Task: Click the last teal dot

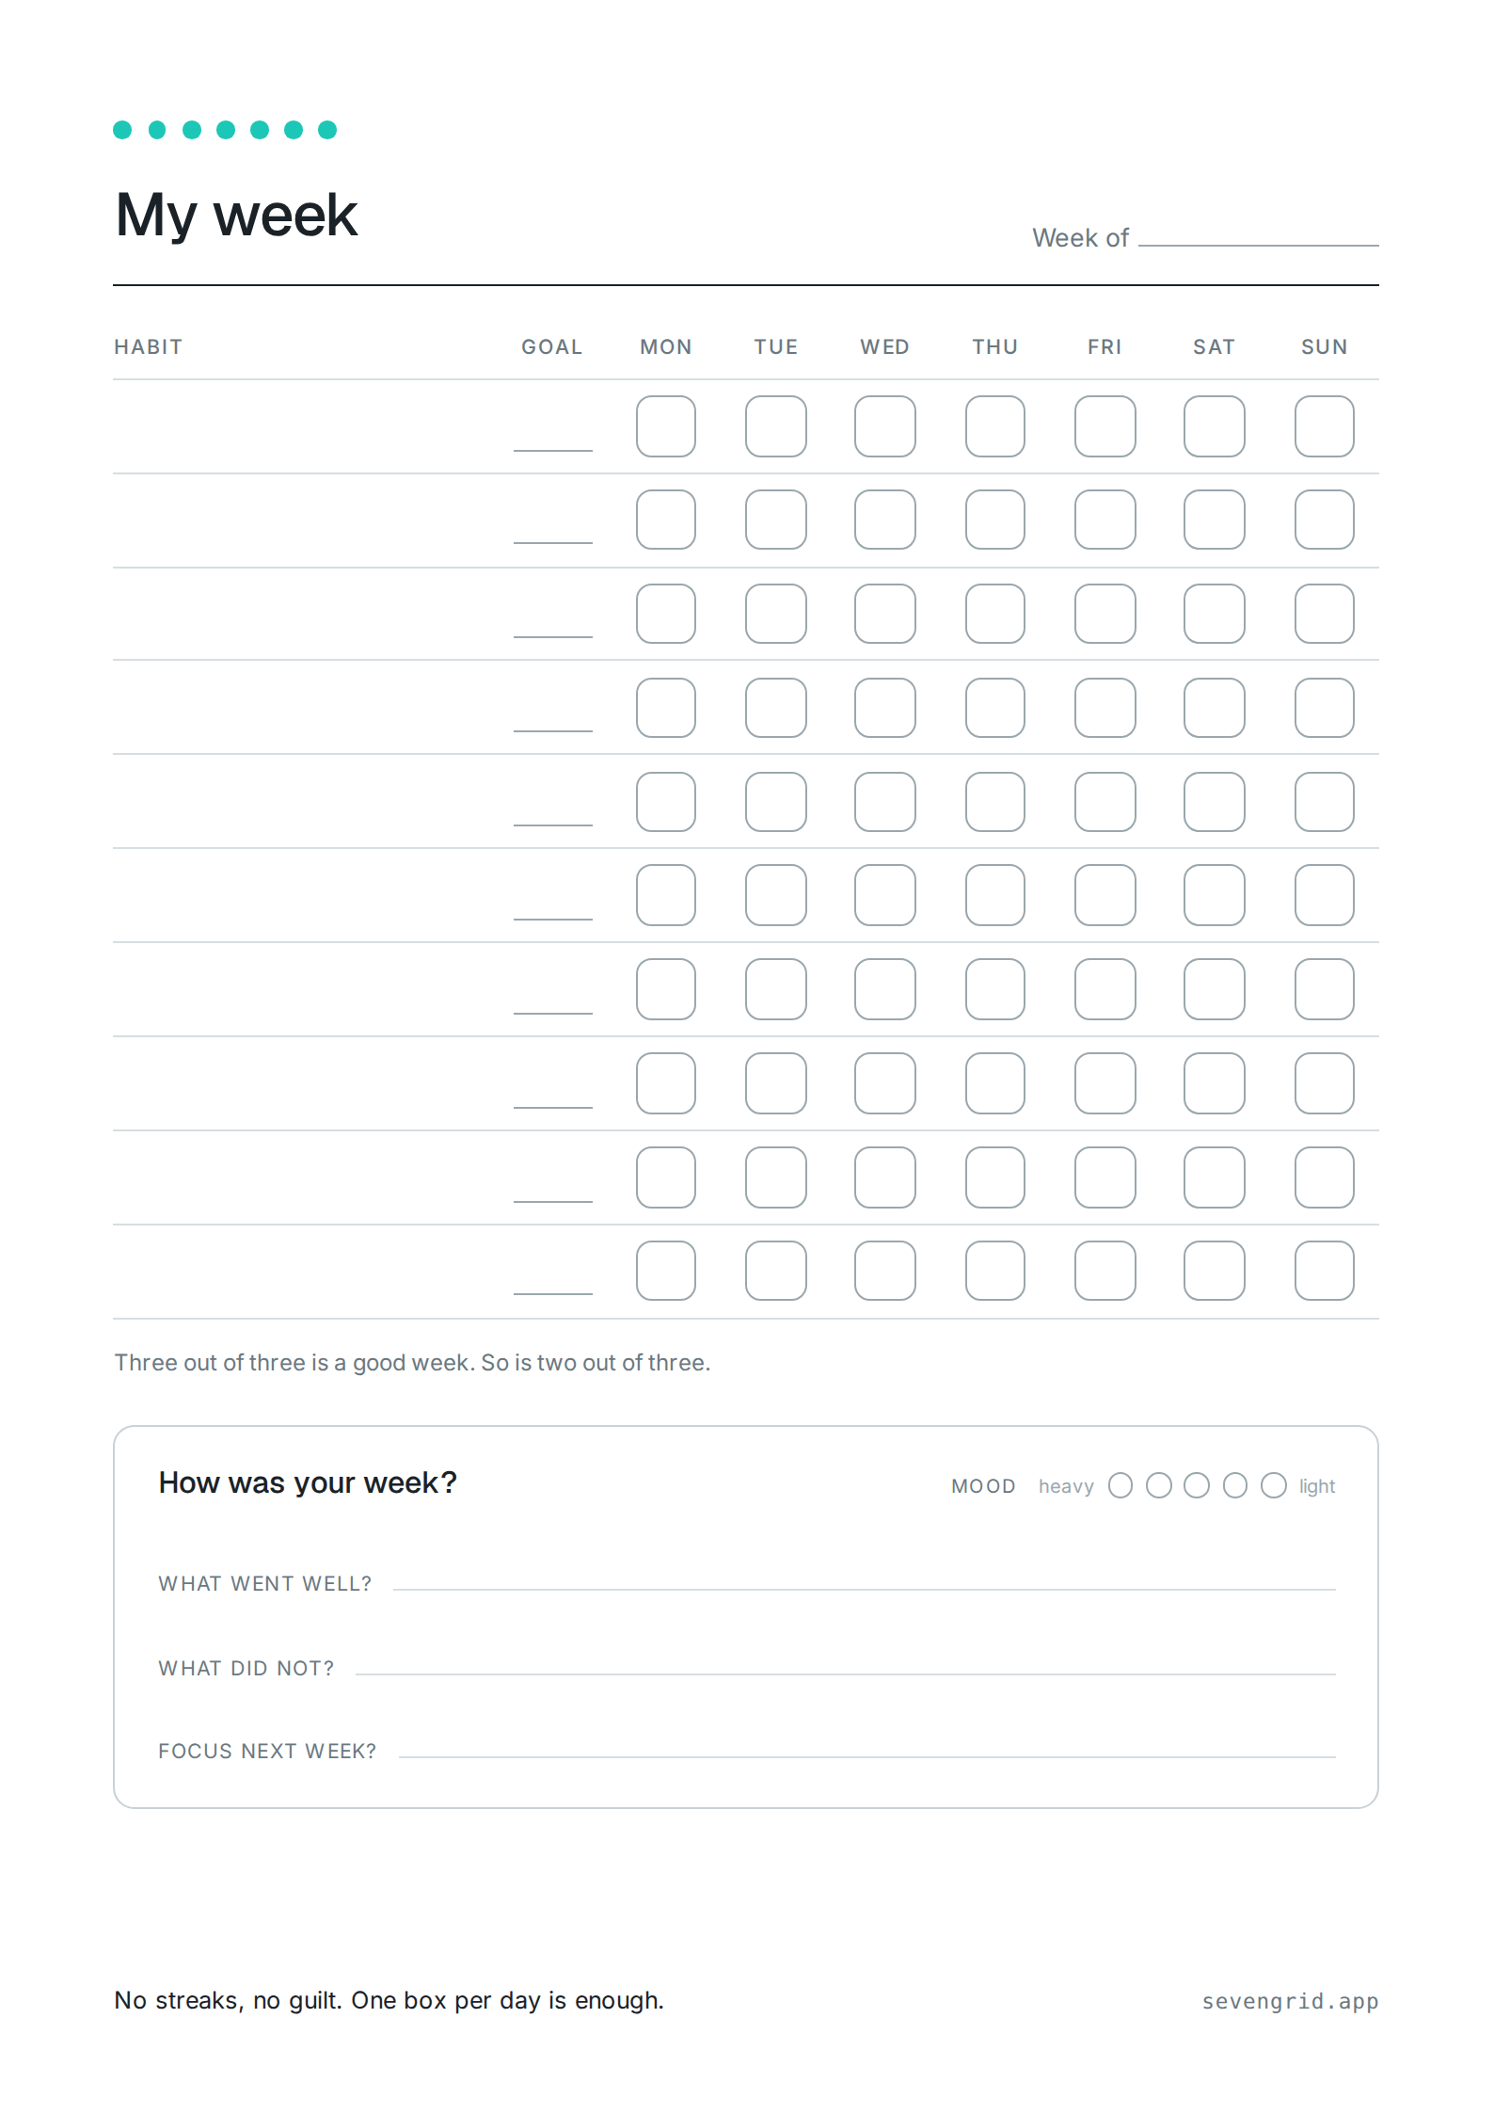Action: (326, 130)
